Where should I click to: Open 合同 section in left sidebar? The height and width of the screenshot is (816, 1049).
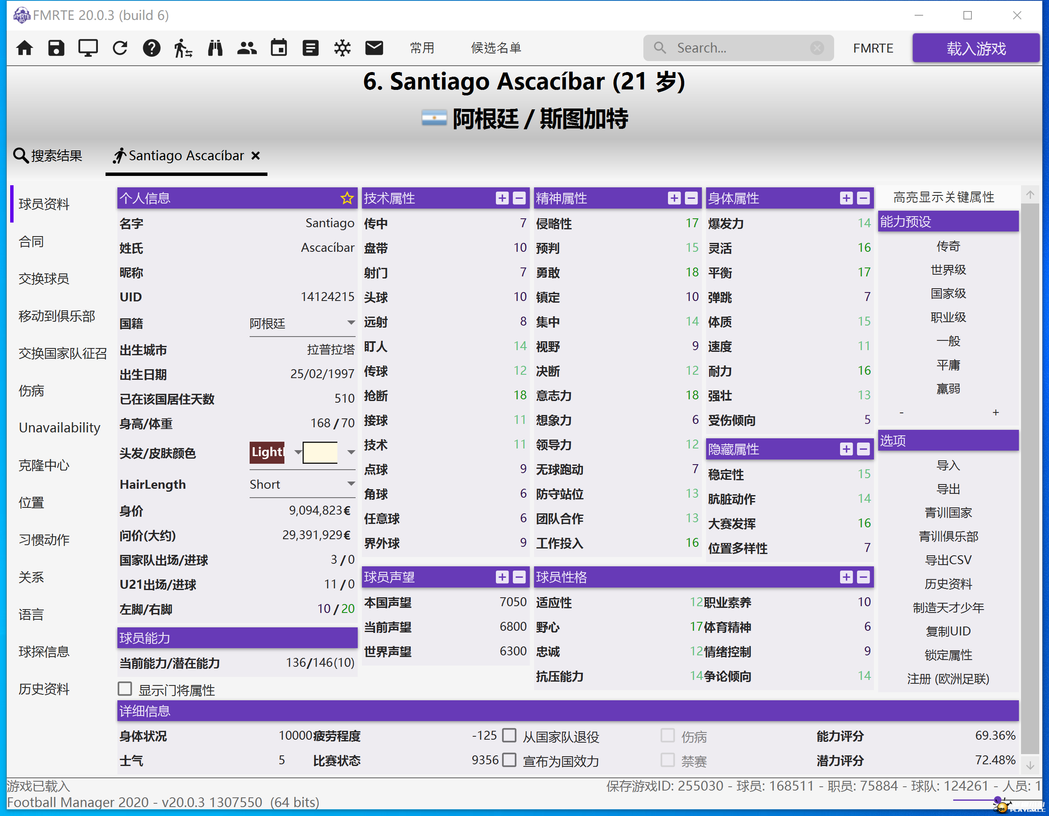coord(31,241)
